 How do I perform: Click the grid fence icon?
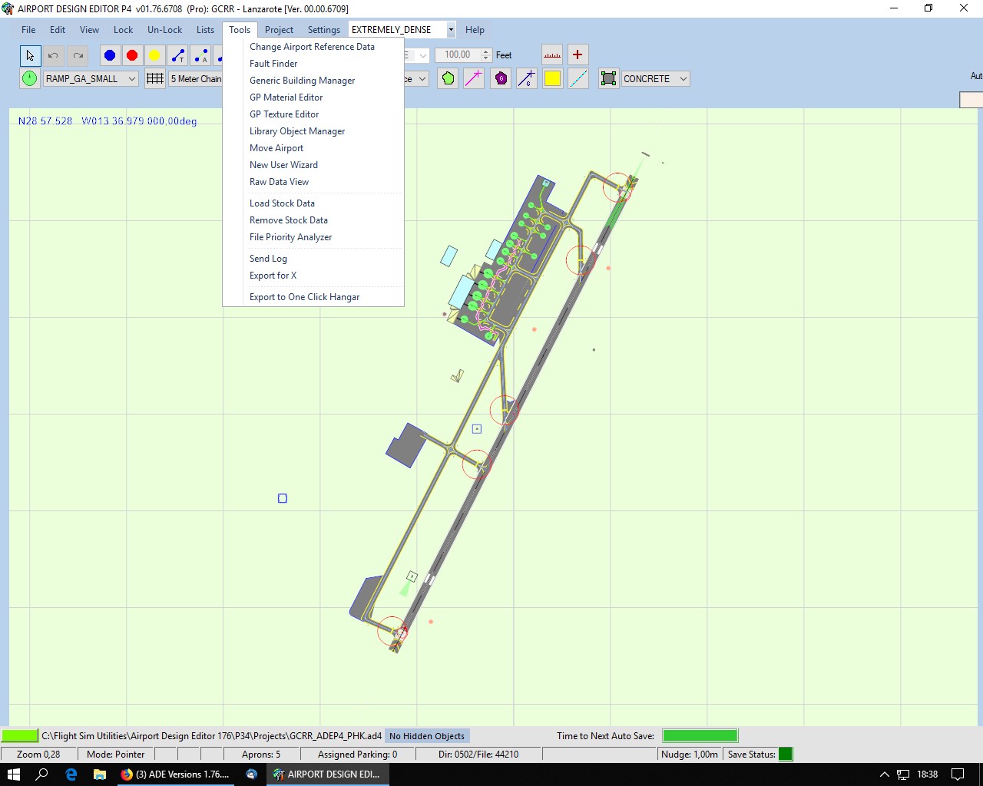[x=155, y=78]
